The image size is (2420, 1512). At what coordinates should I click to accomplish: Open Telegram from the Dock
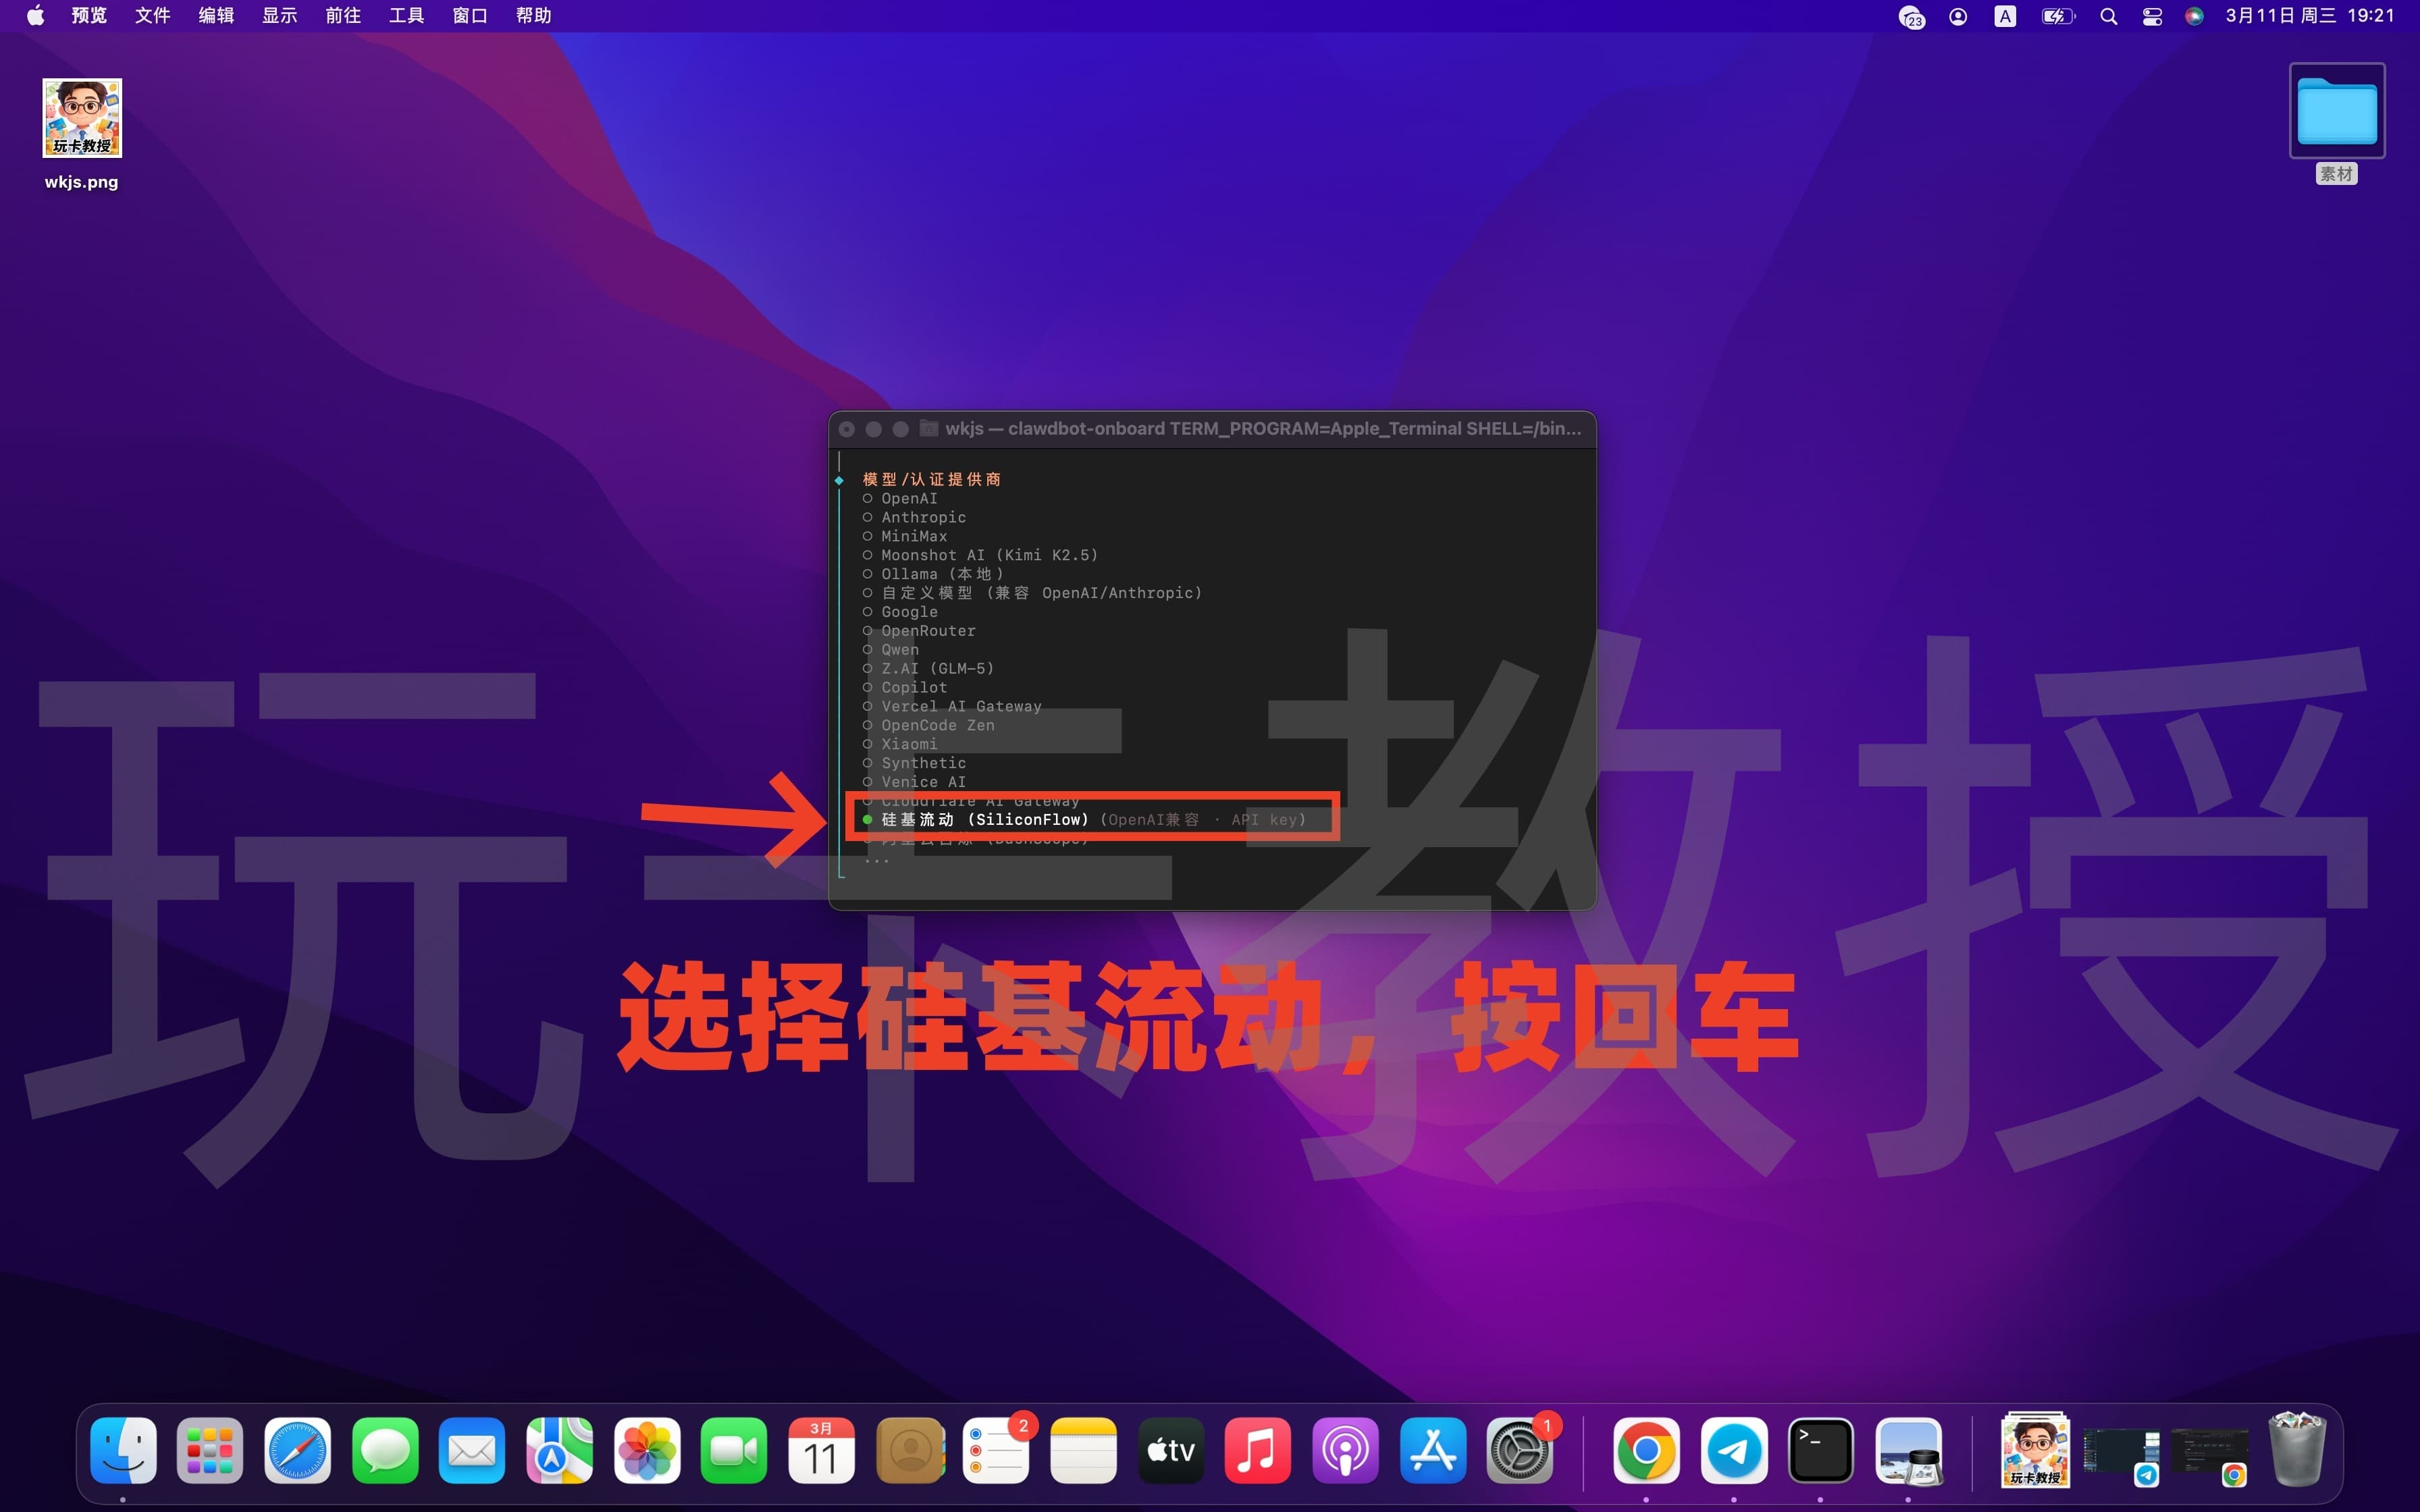(x=1733, y=1449)
